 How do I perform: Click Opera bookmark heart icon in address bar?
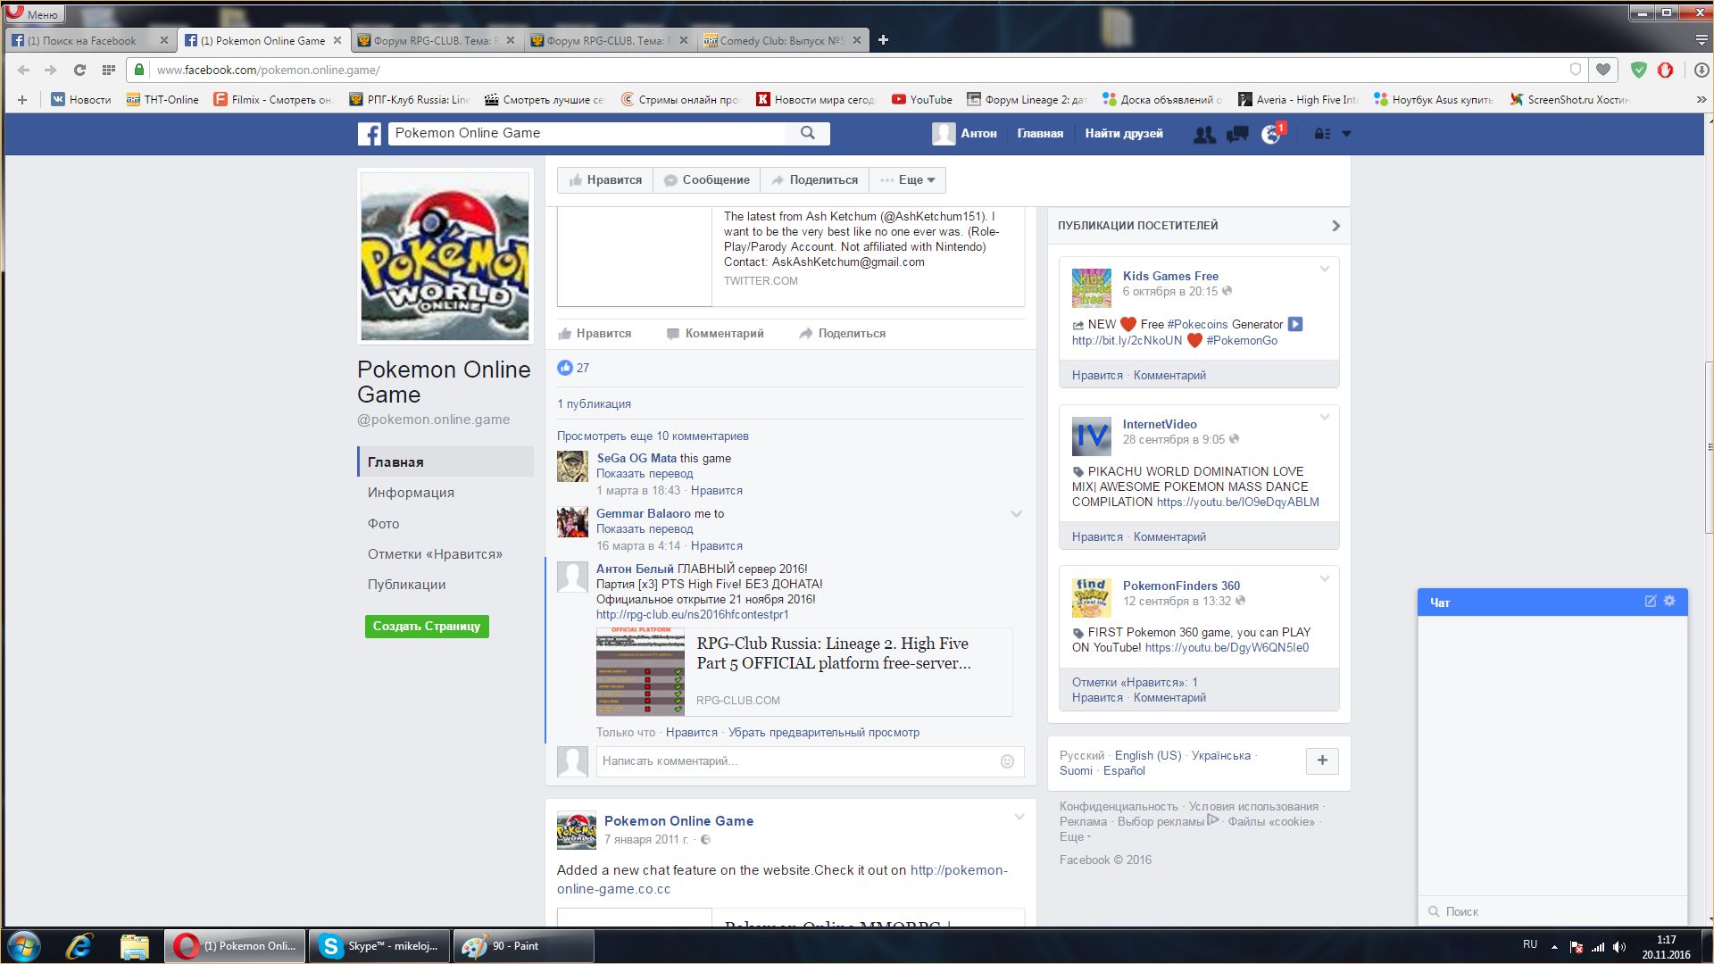pos(1603,70)
